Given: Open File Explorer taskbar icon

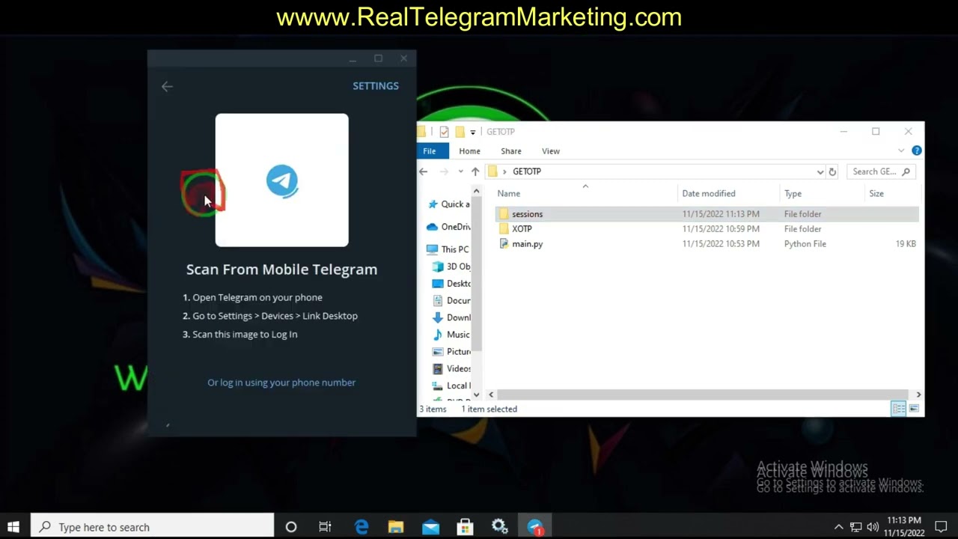Looking at the screenshot, I should click(396, 527).
